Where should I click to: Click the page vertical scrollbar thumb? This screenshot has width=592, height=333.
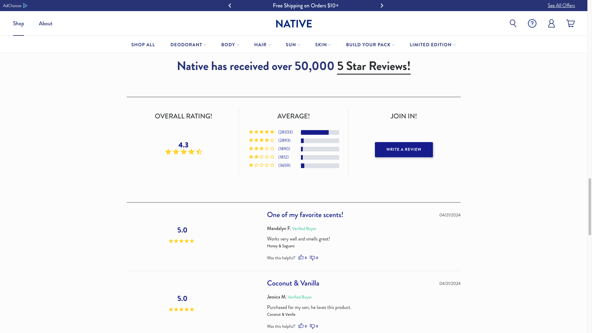[x=590, y=207]
